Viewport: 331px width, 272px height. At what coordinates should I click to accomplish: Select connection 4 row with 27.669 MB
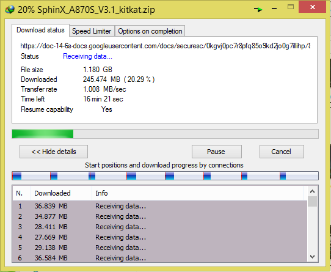tap(160, 237)
